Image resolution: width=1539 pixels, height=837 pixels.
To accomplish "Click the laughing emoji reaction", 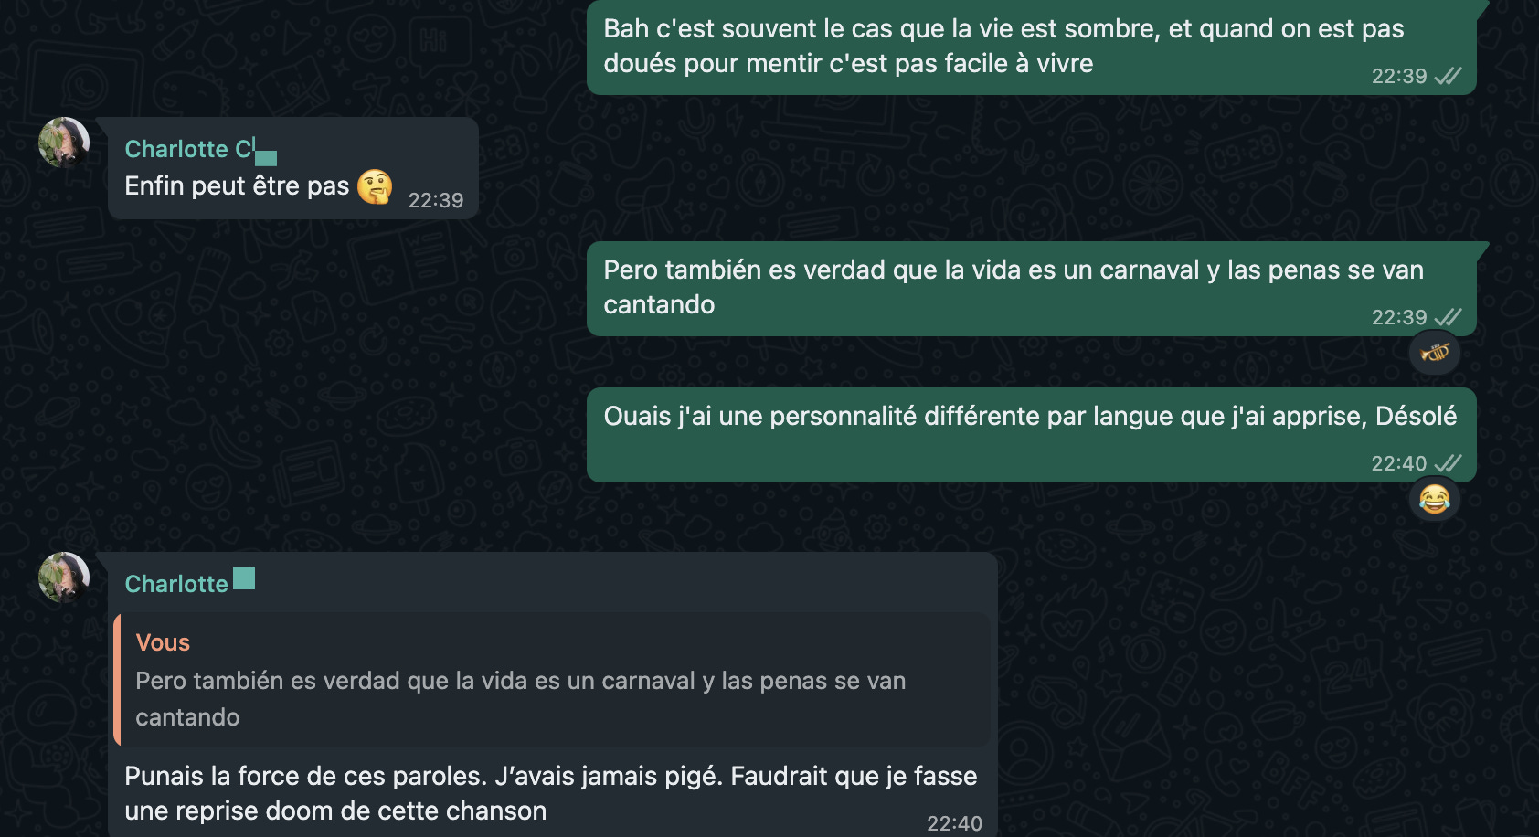I will pyautogui.click(x=1435, y=499).
